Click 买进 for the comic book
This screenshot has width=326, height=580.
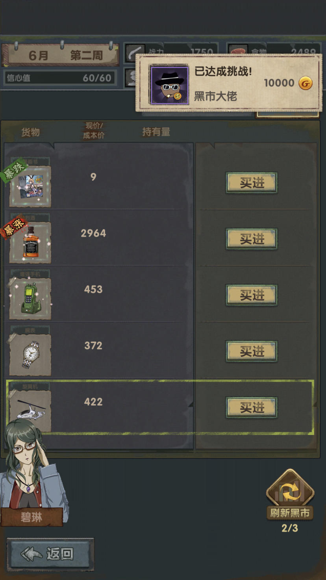click(252, 182)
